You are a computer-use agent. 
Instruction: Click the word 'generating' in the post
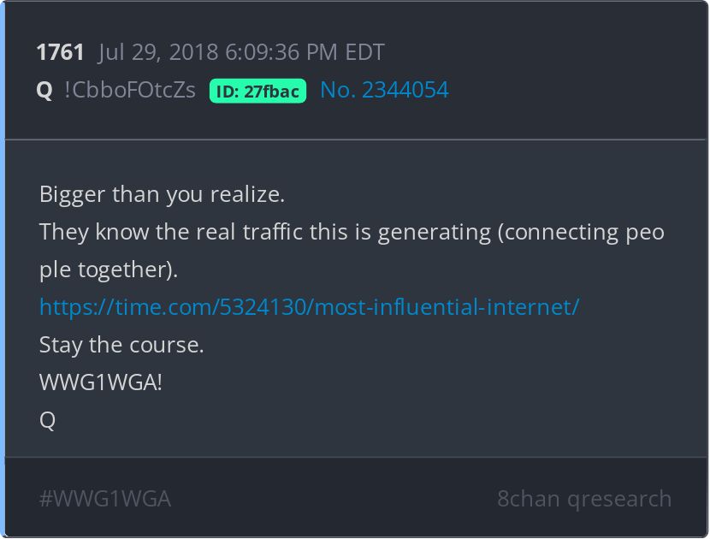(x=435, y=233)
